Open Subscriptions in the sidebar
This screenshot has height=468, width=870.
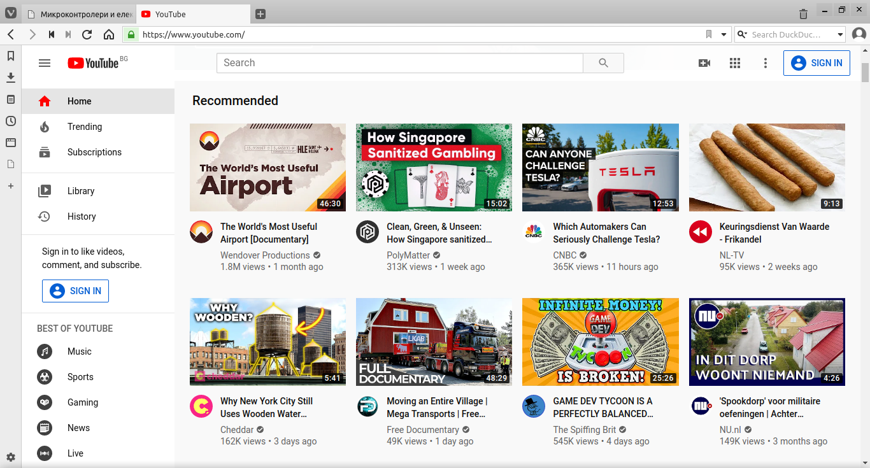tap(98, 152)
